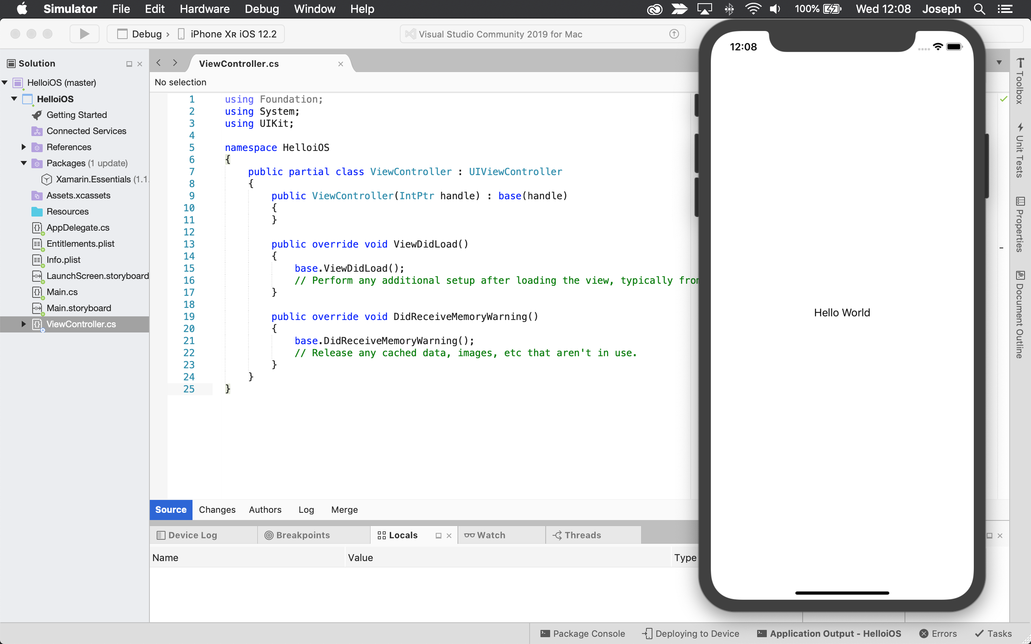Screen dimensions: 1031x644
Task: Open Entitlements.plist file
Action: tap(80, 244)
